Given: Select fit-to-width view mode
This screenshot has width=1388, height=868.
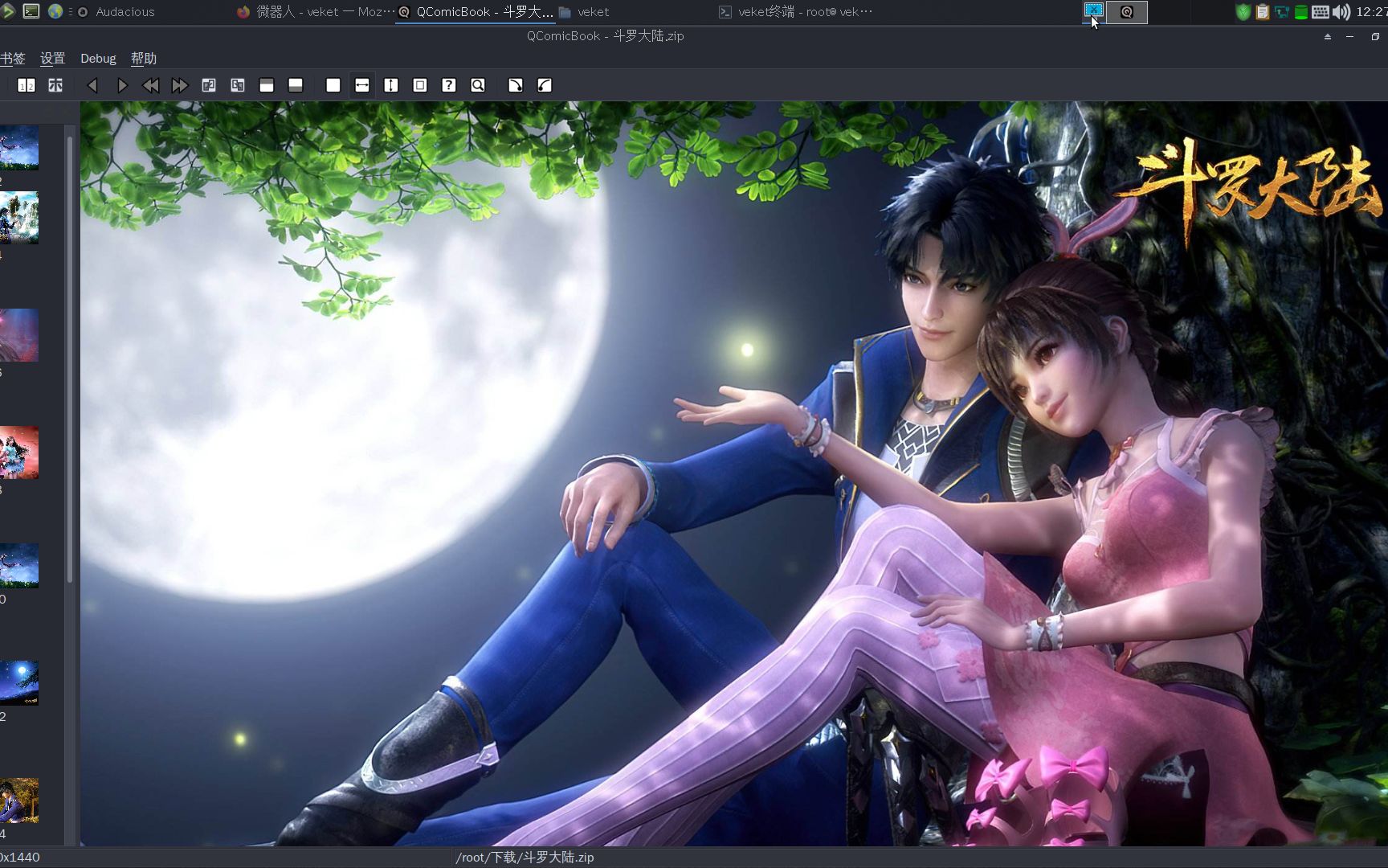Looking at the screenshot, I should (x=362, y=85).
